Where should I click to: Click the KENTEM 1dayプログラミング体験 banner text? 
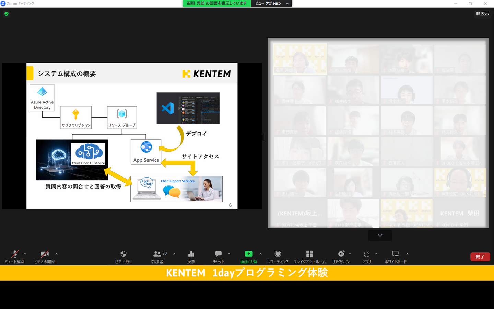(247, 273)
